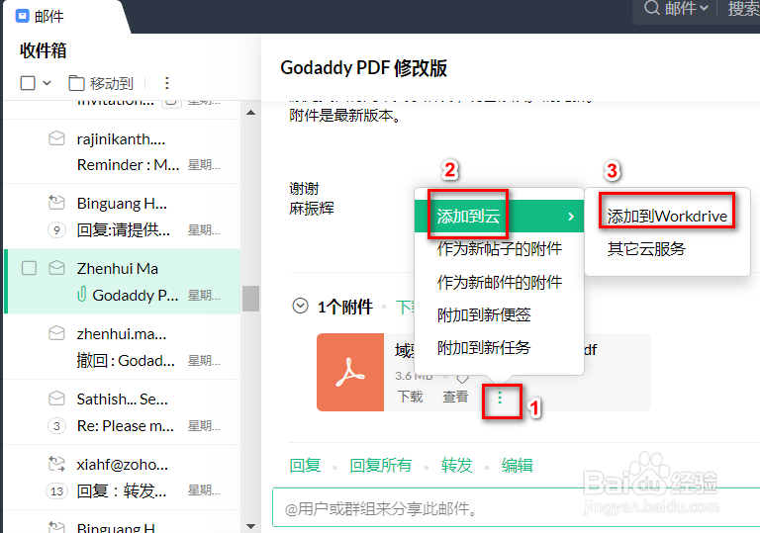
Task: Select 添加到云 in the context menu
Action: [x=499, y=217]
